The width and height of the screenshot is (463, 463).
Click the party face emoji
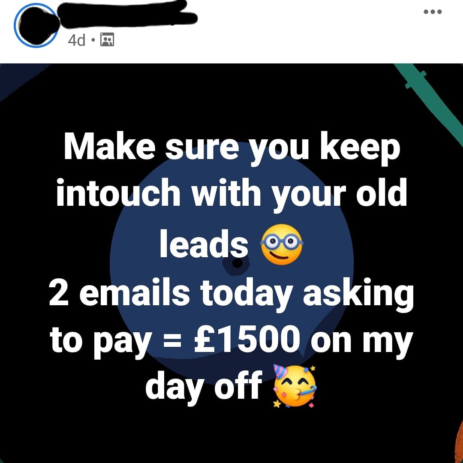click(295, 386)
